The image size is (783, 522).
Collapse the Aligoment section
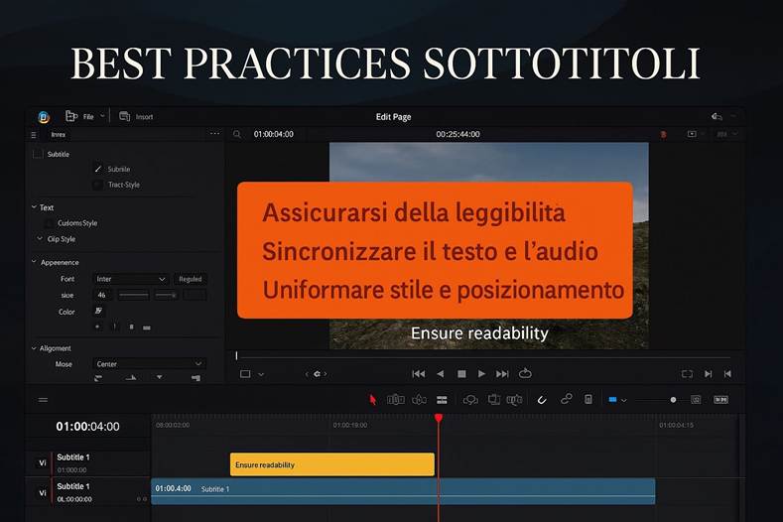coord(34,348)
